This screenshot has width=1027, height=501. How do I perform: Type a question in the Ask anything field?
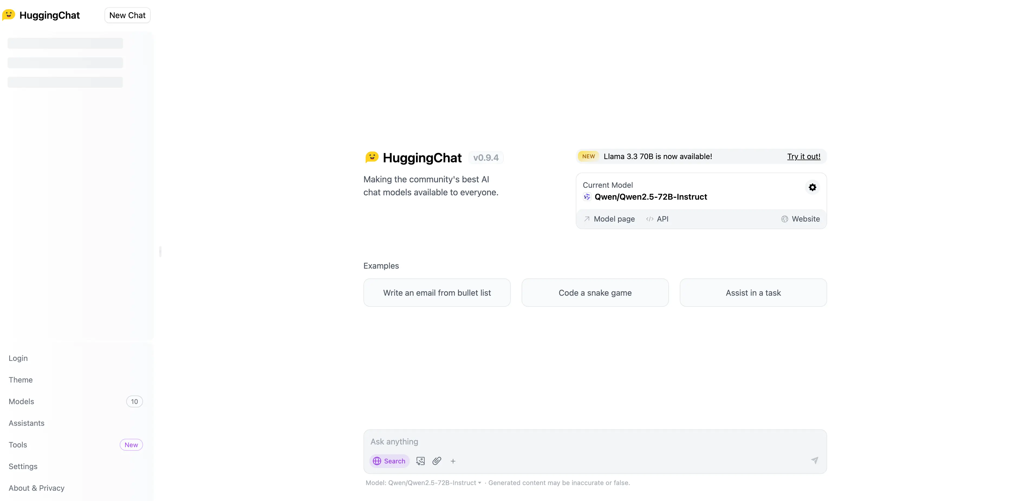click(558, 441)
